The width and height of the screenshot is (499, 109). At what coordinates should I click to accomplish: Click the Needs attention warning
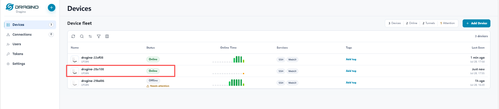coord(158,86)
